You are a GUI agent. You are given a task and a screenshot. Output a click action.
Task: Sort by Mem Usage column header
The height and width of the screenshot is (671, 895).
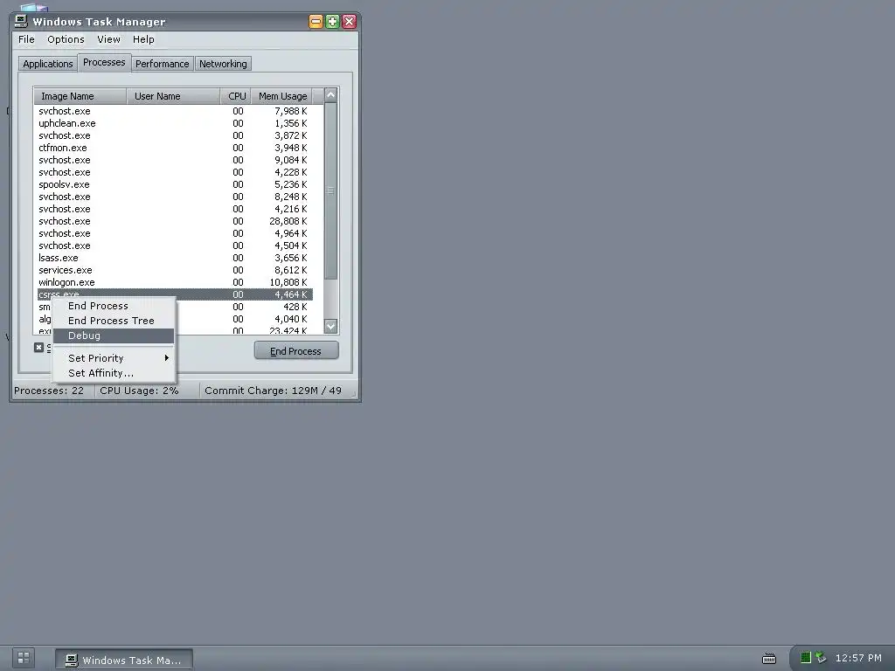click(282, 96)
